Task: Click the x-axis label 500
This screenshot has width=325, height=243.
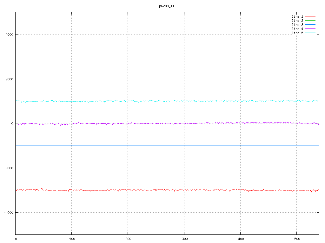Action: (x=297, y=239)
